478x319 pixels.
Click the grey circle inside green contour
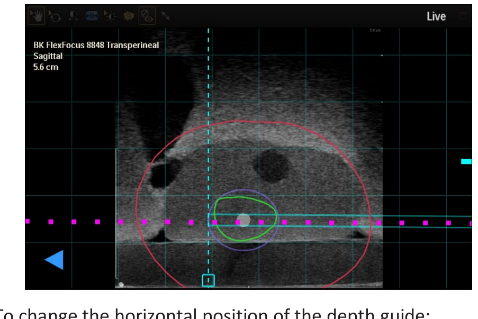pyautogui.click(x=243, y=220)
